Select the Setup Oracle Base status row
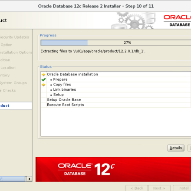This screenshot has width=191, height=191. tap(115, 100)
